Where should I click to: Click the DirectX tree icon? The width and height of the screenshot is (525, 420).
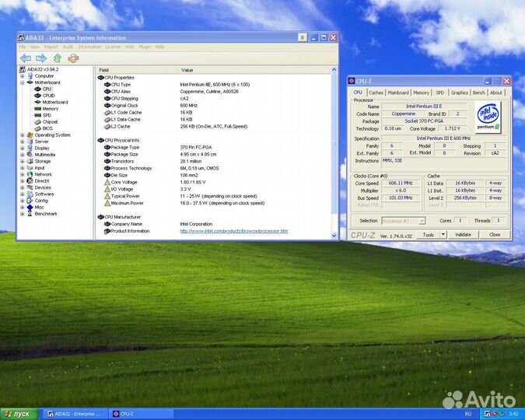coord(30,181)
